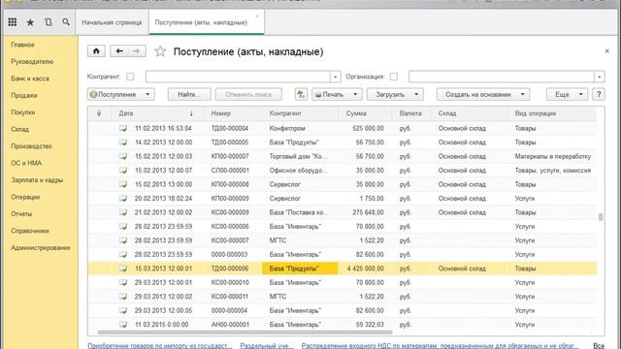The image size is (621, 349).
Task: Navigate forward with the right arrow
Action: coord(137,51)
